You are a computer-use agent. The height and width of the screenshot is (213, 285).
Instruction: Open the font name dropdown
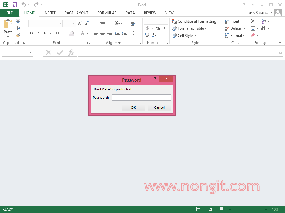(x=60, y=24)
